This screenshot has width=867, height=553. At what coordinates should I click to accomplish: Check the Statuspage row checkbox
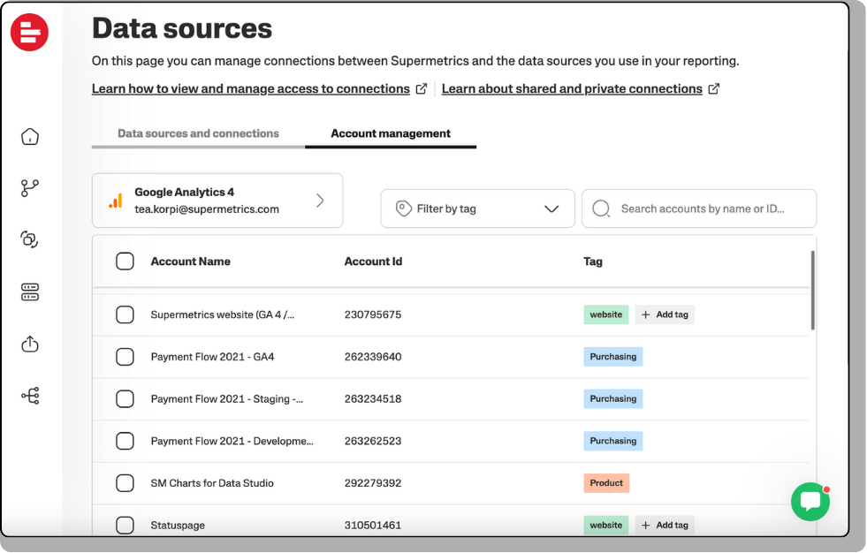point(125,526)
